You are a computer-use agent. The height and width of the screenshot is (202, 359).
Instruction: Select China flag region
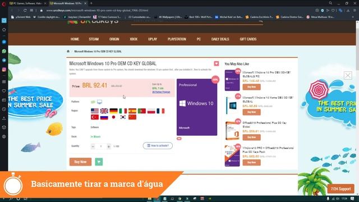click(132, 117)
